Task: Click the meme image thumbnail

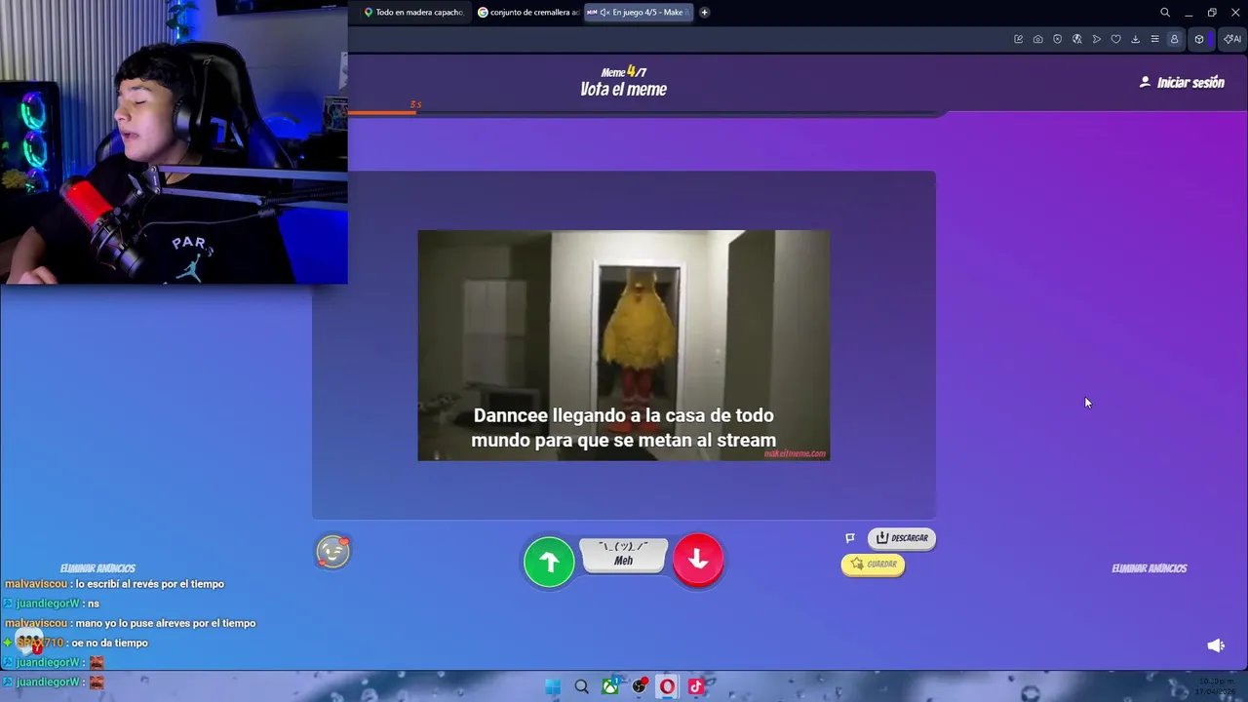Action: [x=624, y=345]
